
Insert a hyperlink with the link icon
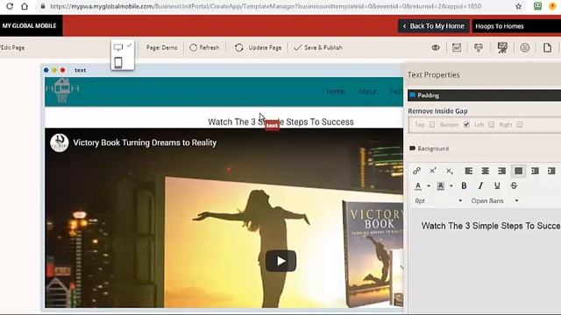[416, 171]
